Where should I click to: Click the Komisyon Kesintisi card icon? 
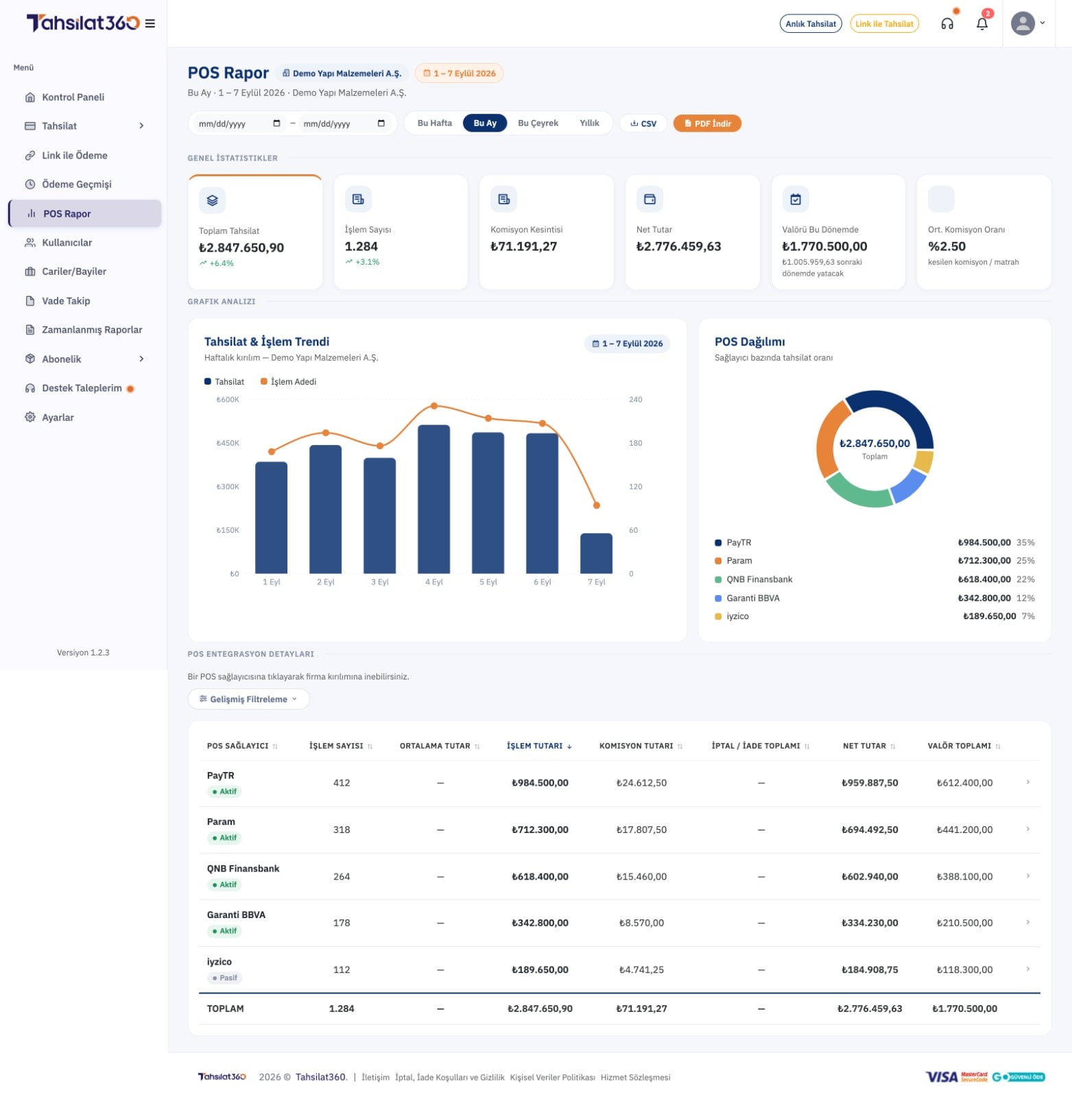[504, 199]
